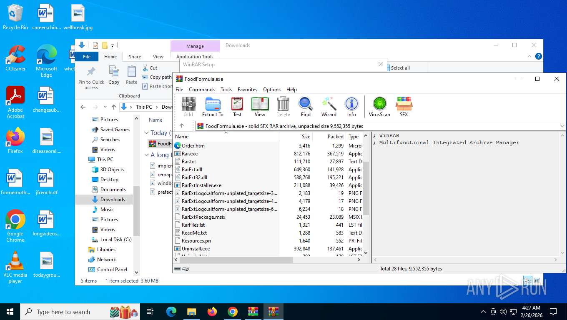Show hidden system tray icons

tap(483, 312)
